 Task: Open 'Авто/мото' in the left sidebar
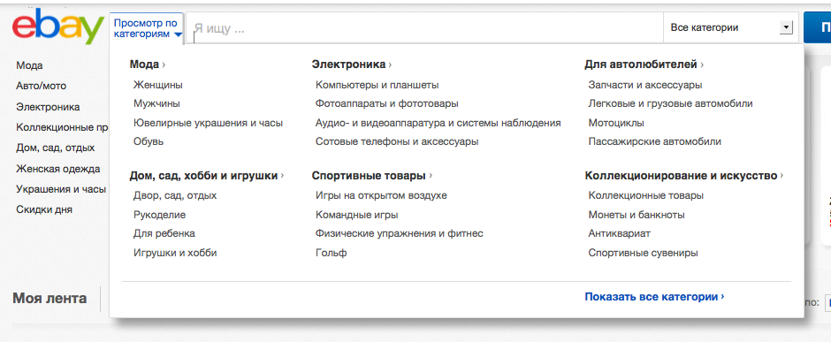[42, 86]
